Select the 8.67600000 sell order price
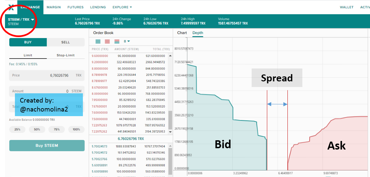 click(100, 88)
